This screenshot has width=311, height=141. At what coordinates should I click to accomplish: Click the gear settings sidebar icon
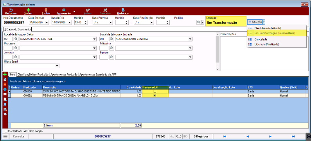[5, 114]
